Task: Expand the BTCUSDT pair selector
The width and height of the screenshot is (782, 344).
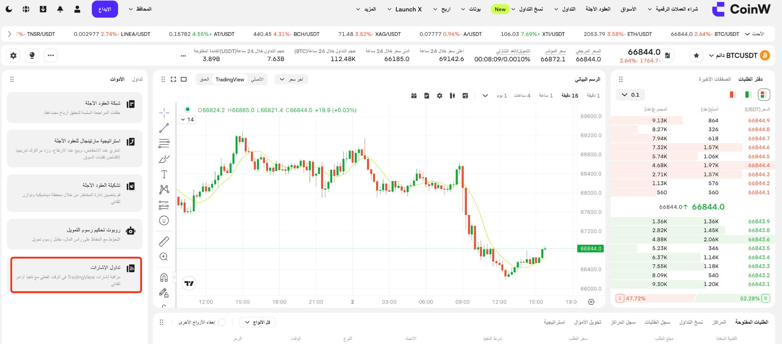Action: (x=738, y=55)
